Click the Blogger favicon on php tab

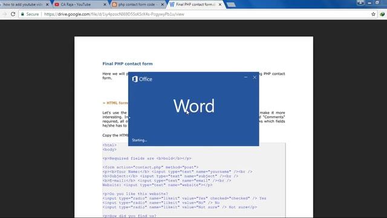click(x=114, y=4)
